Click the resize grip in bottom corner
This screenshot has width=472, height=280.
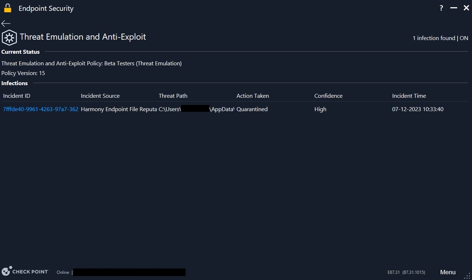point(467,275)
